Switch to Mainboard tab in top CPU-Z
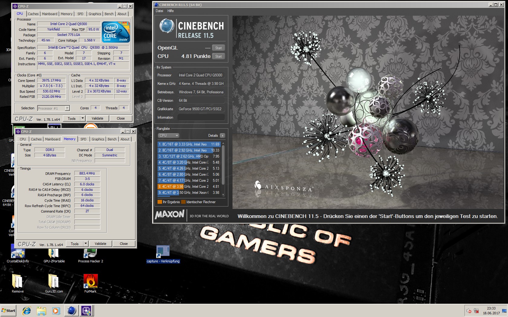The height and width of the screenshot is (317, 508). point(50,14)
